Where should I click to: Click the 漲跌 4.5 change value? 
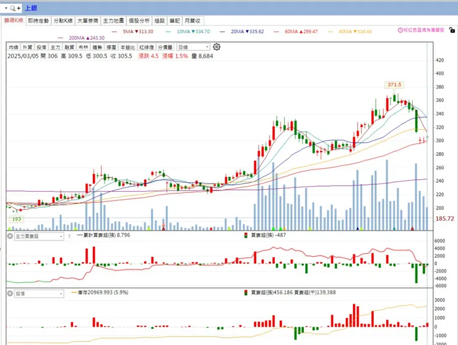(149, 56)
